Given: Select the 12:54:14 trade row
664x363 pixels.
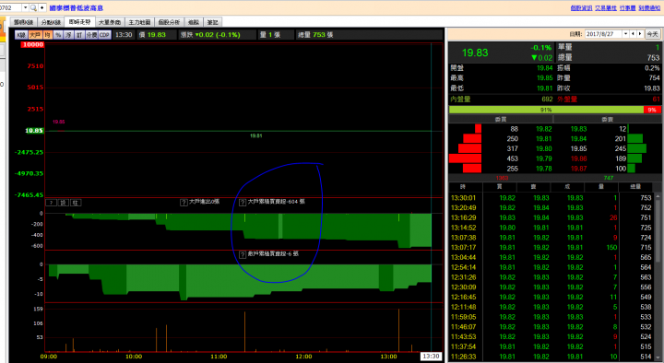Looking at the screenshot, I should point(551,267).
